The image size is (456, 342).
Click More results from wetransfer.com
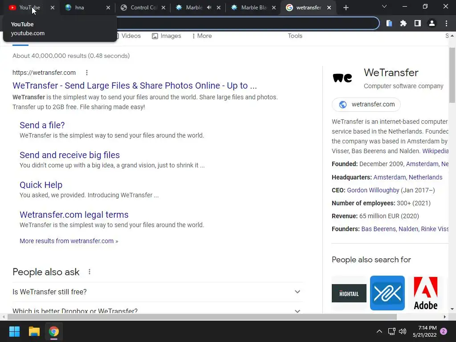(x=69, y=241)
